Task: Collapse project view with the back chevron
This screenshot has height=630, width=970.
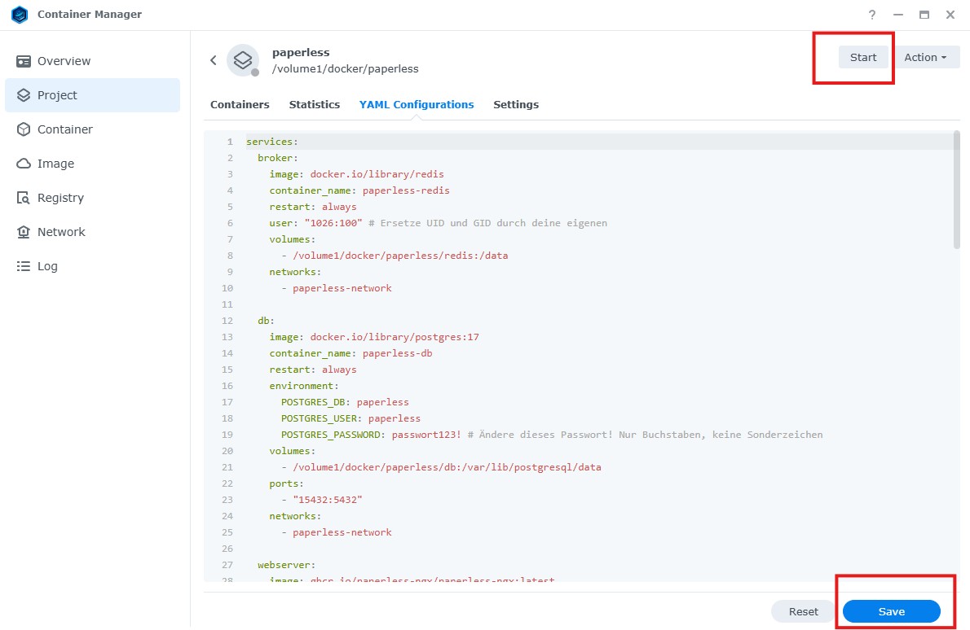Action: click(213, 59)
